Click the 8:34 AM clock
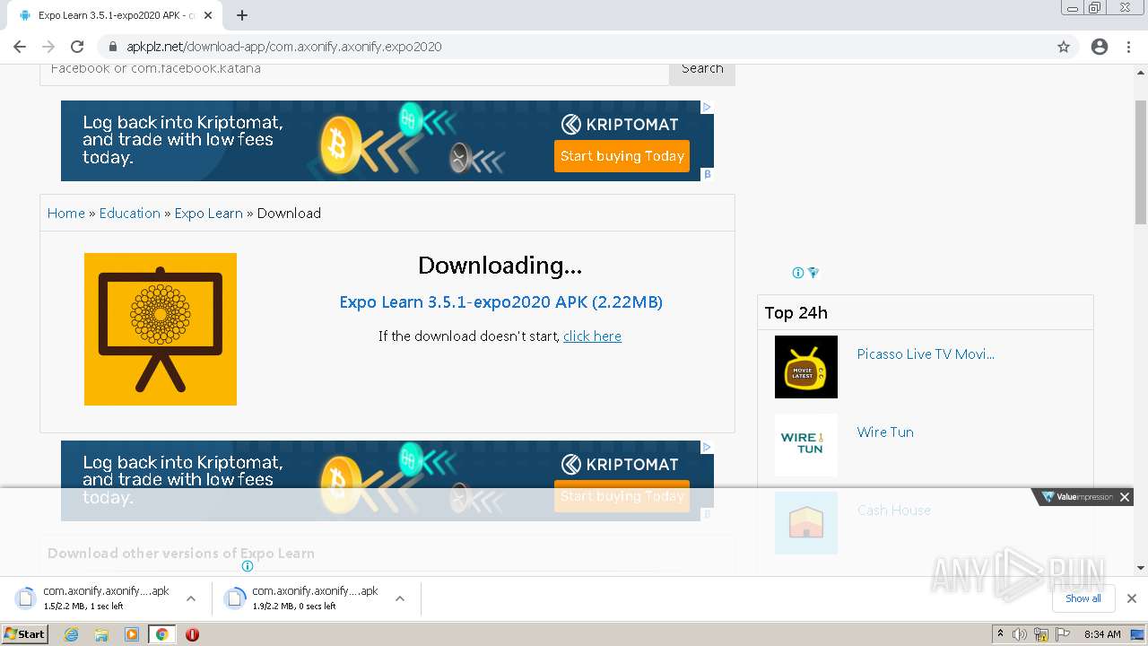 coord(1102,634)
